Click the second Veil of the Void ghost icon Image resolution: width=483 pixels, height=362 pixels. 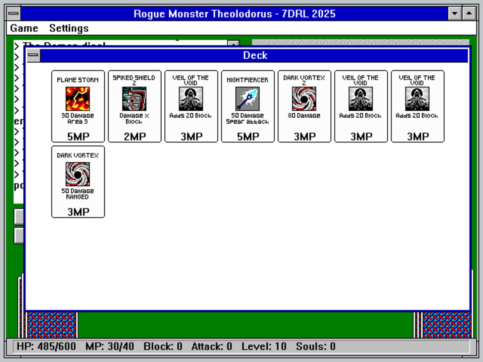(x=361, y=99)
